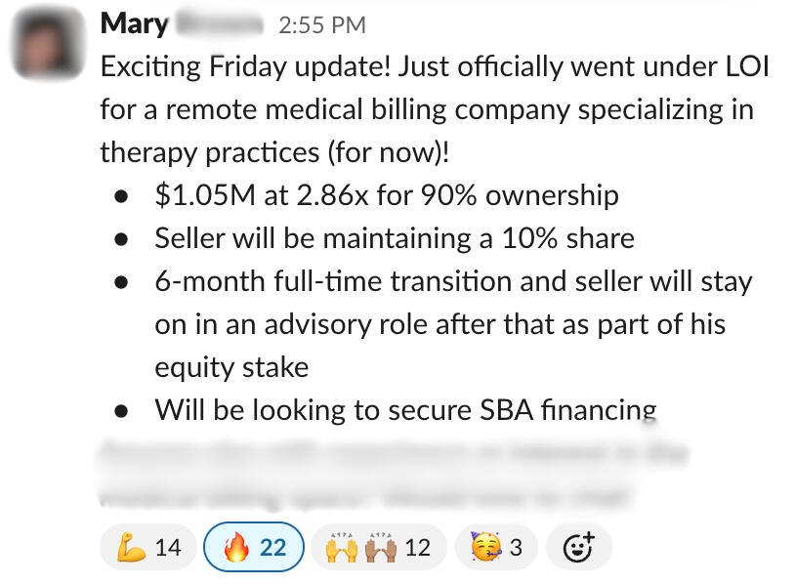Remove your fire reaction showing 22

click(x=254, y=547)
